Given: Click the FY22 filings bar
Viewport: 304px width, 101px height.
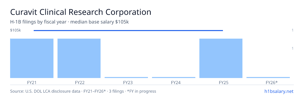Looking at the screenshot, I should click(79, 58).
